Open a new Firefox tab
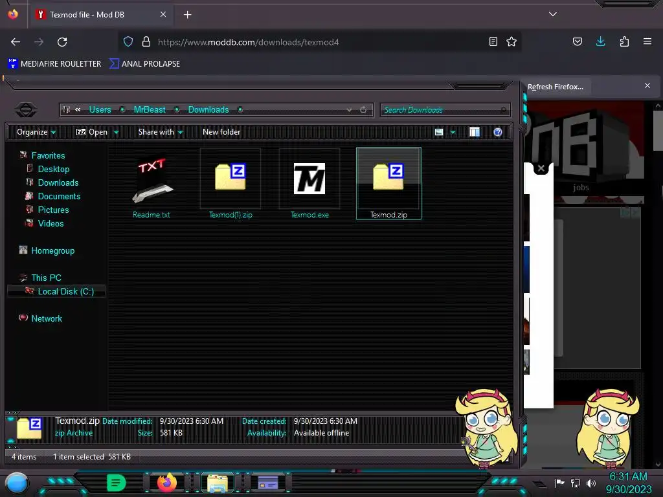Viewport: 663px width, 497px height. [x=187, y=15]
